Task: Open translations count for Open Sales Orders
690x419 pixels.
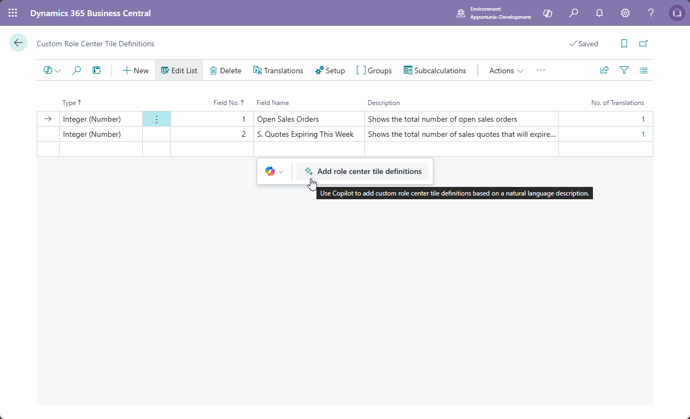Action: tap(643, 119)
